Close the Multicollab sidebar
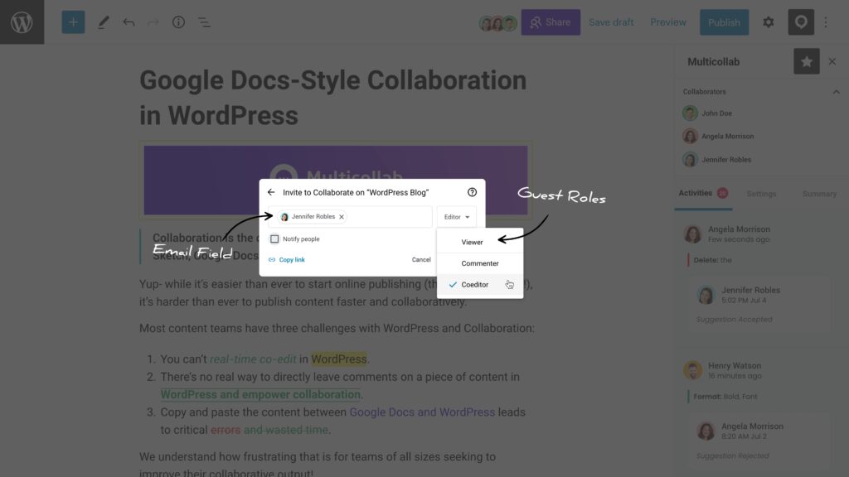 (x=832, y=61)
